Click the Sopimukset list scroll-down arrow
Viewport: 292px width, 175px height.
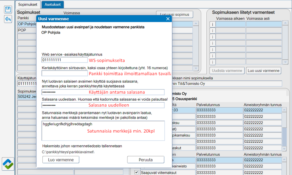coord(196,68)
